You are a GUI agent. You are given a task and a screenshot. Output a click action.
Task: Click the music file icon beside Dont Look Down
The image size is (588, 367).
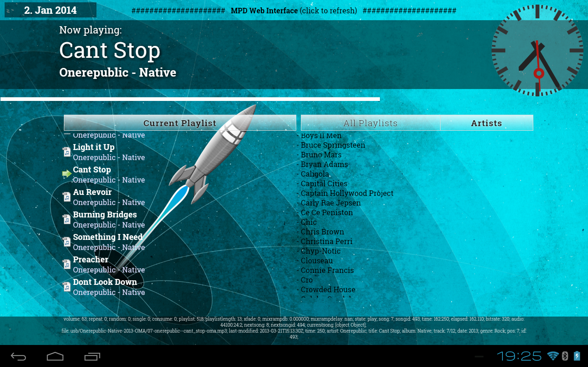(67, 287)
